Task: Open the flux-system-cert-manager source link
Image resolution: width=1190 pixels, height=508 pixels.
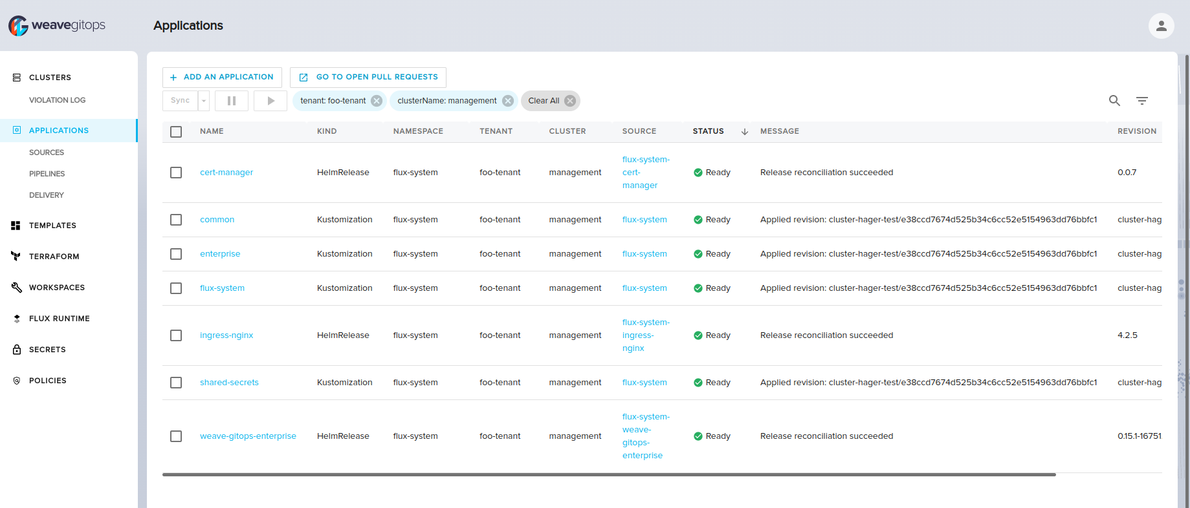Action: coord(646,173)
